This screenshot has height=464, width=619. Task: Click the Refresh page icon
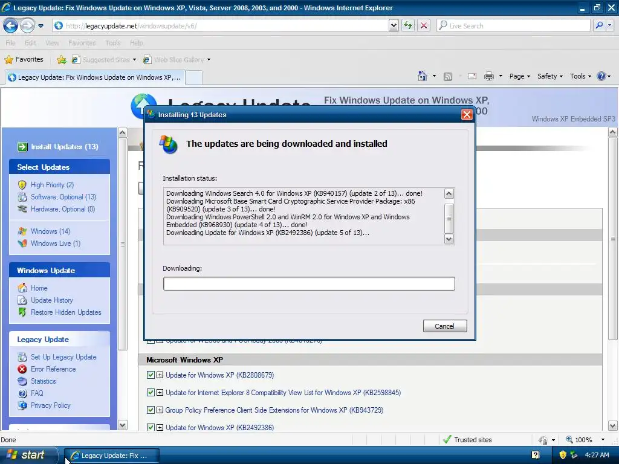408,25
